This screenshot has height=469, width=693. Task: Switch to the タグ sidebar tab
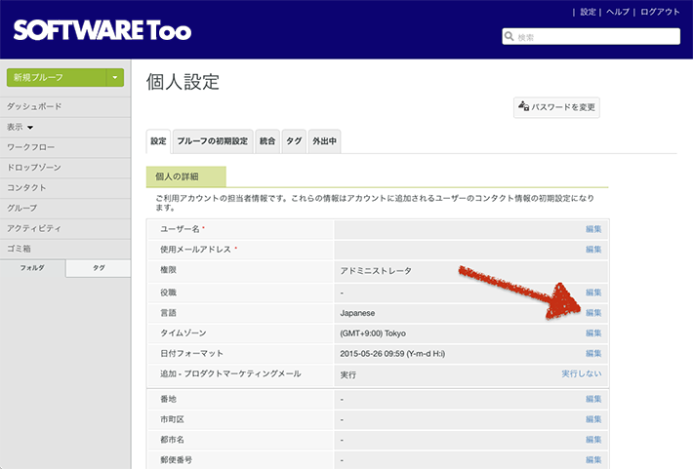[99, 267]
